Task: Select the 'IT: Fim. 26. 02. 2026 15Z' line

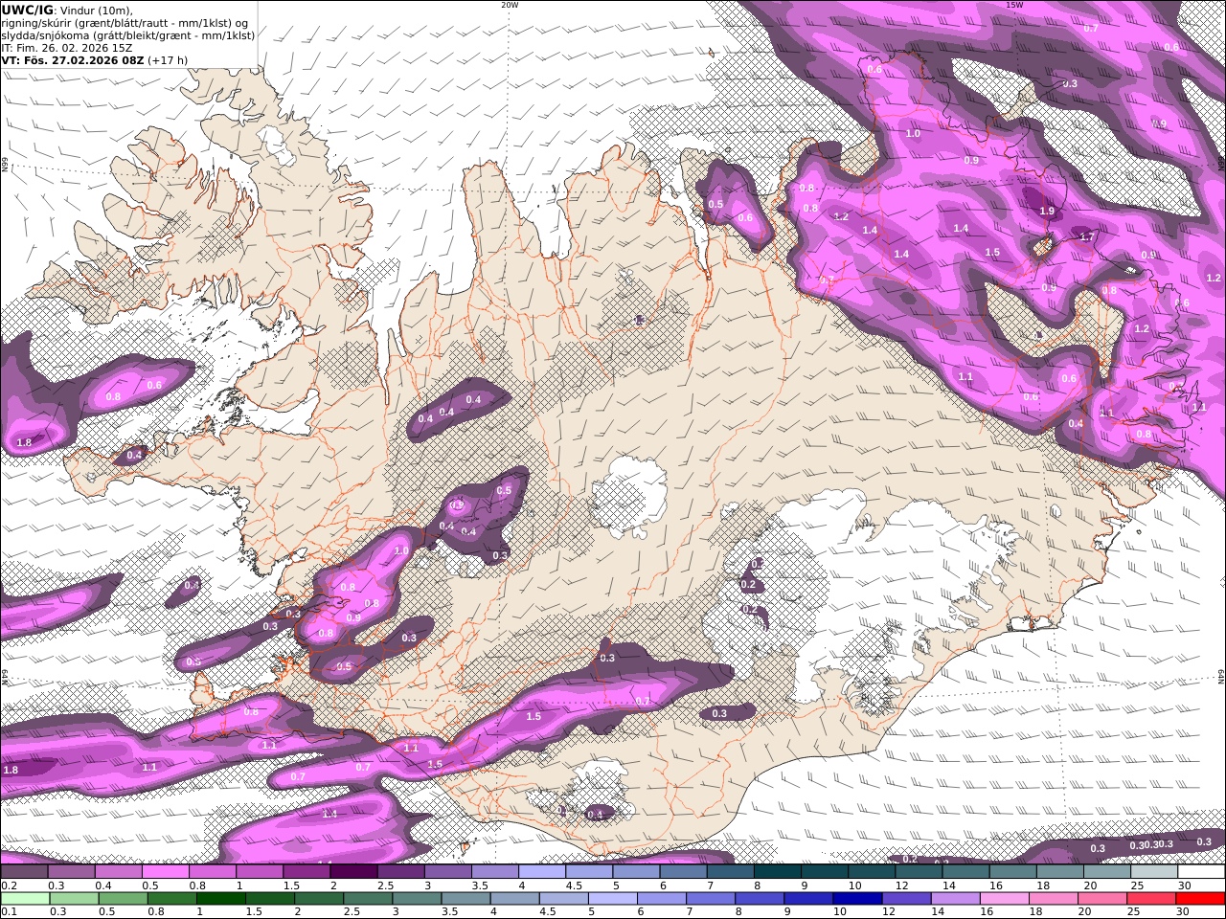Action: 67,47
